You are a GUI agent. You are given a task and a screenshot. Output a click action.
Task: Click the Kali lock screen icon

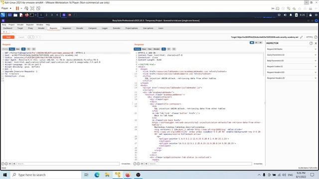[x=311, y=15]
